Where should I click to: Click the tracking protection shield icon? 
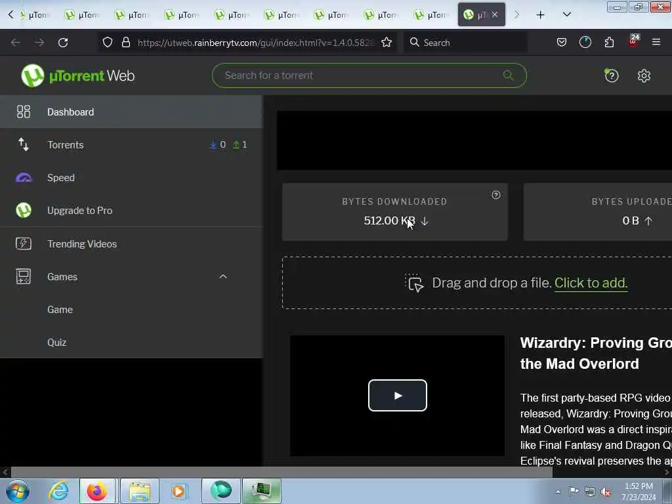pos(108,43)
